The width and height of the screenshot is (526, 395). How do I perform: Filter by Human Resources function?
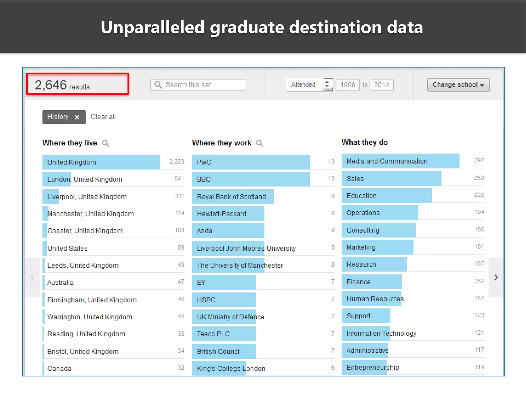(x=413, y=299)
